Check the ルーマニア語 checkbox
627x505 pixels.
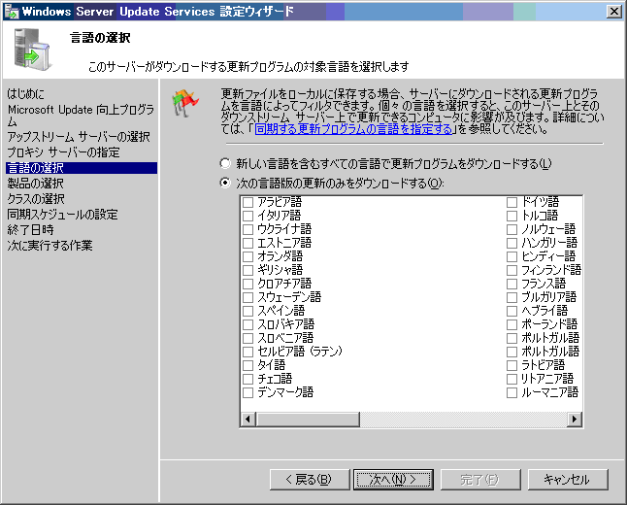[x=511, y=392]
